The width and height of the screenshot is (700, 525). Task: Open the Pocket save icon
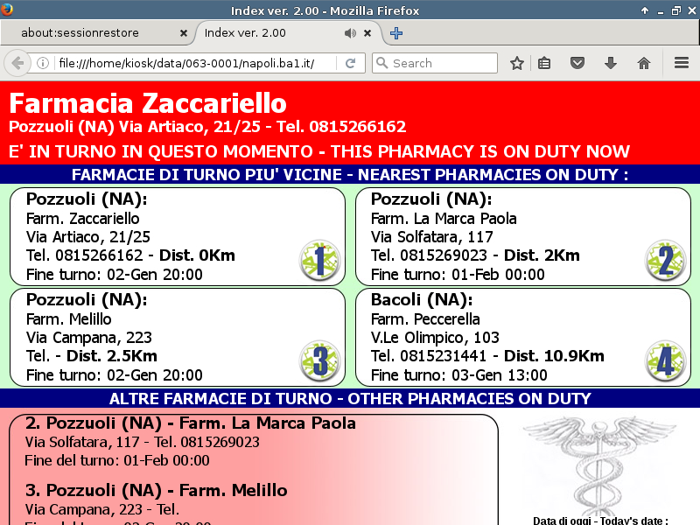(x=577, y=63)
